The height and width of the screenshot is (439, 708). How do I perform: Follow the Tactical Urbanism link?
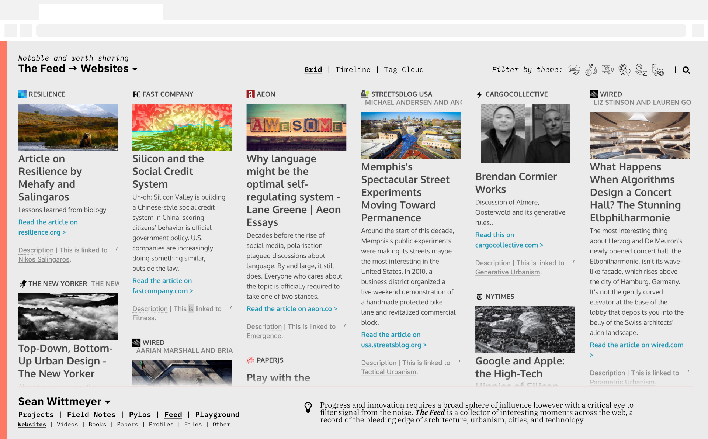point(388,372)
